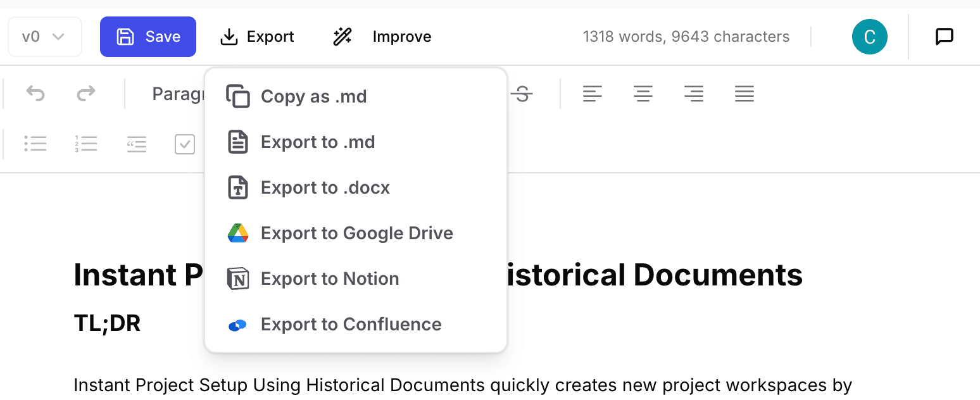The height and width of the screenshot is (400, 980).
Task: Align text to the right
Action: coord(694,94)
